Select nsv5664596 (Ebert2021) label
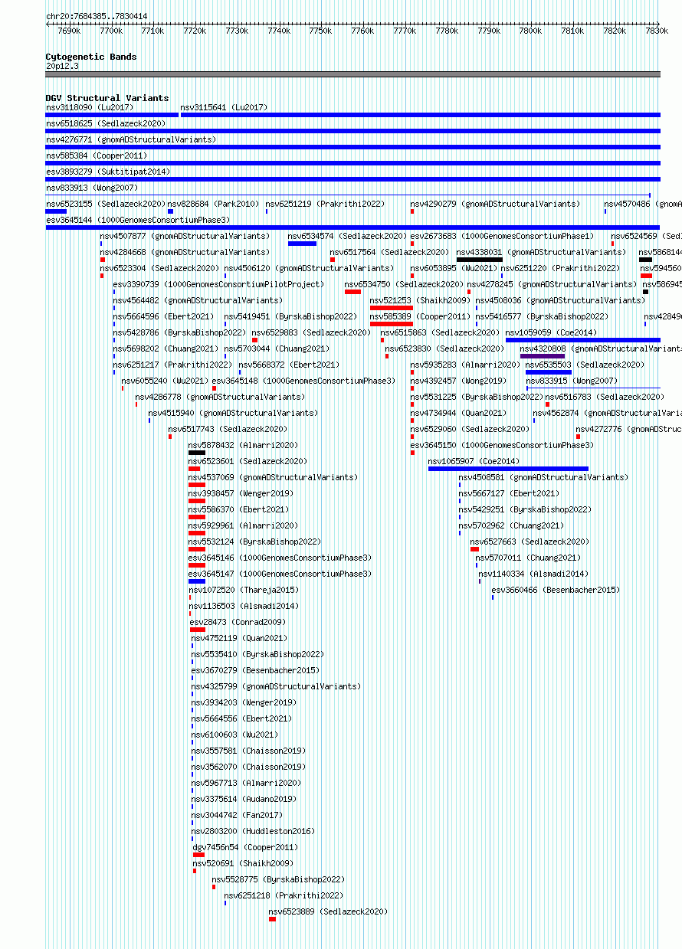The image size is (682, 949). point(163,316)
